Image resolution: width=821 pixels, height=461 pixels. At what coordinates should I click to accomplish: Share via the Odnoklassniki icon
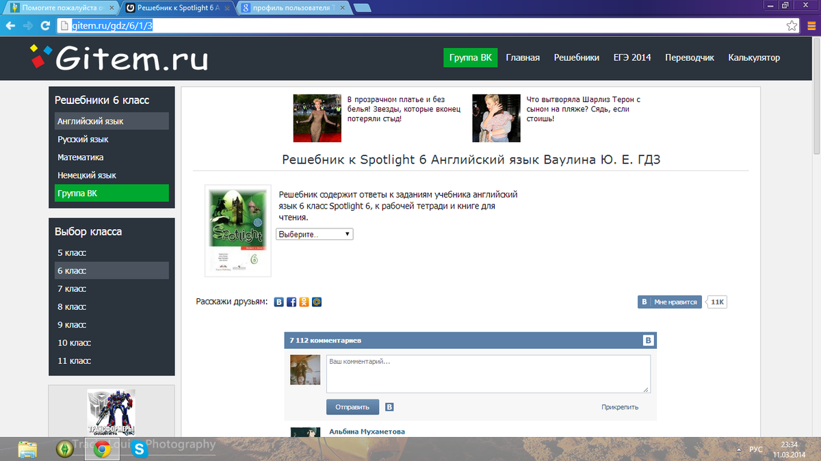[x=304, y=302]
